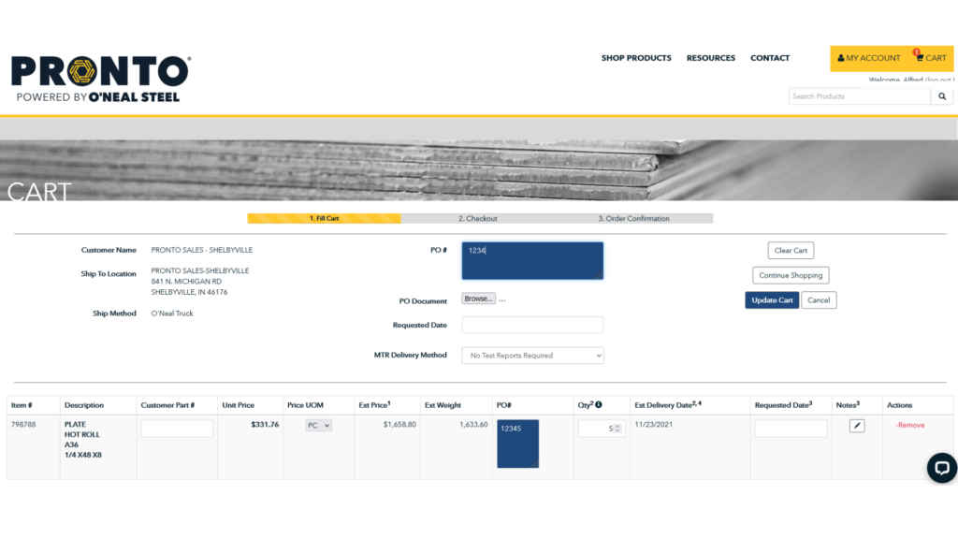
Task: Expand the PO Document file chooser via Browse
Action: coord(477,298)
